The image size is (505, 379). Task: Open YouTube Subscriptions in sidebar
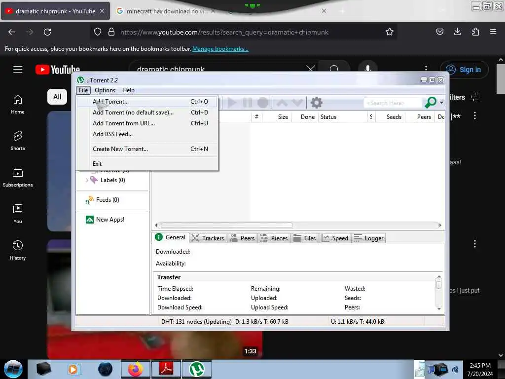18,178
